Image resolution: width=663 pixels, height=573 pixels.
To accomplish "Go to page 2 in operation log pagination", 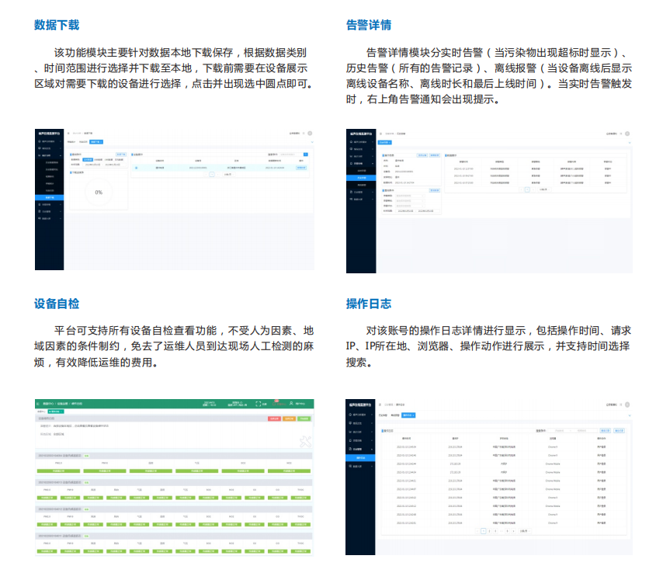I will (491, 531).
